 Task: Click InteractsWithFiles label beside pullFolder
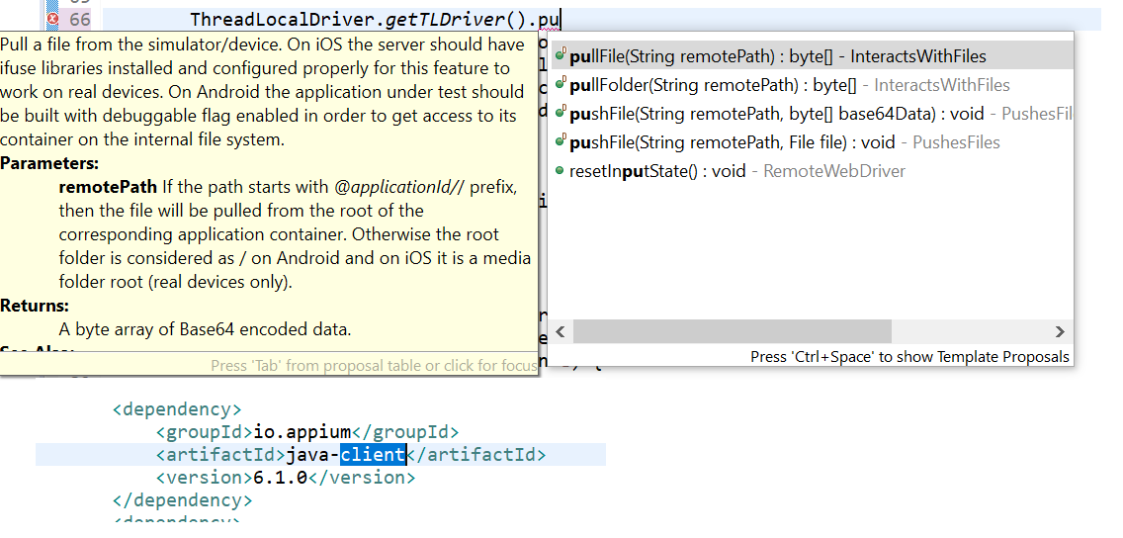(942, 85)
